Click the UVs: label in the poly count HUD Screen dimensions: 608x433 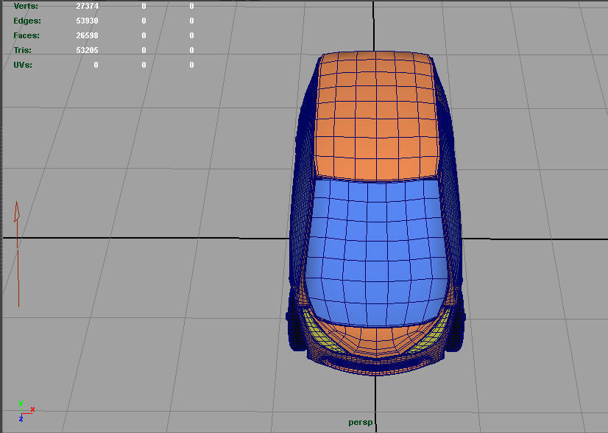23,66
